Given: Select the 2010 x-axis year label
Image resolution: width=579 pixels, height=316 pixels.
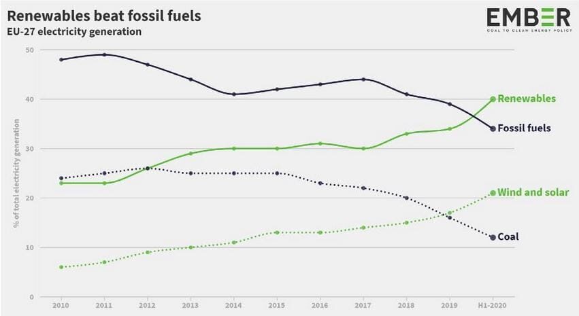Looking at the screenshot, I should (61, 305).
